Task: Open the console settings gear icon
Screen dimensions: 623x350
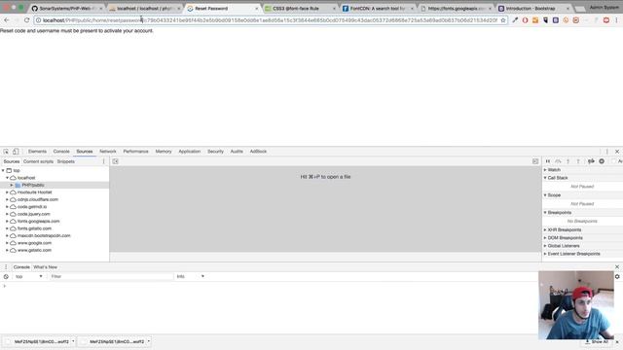Action: pyautogui.click(x=617, y=276)
